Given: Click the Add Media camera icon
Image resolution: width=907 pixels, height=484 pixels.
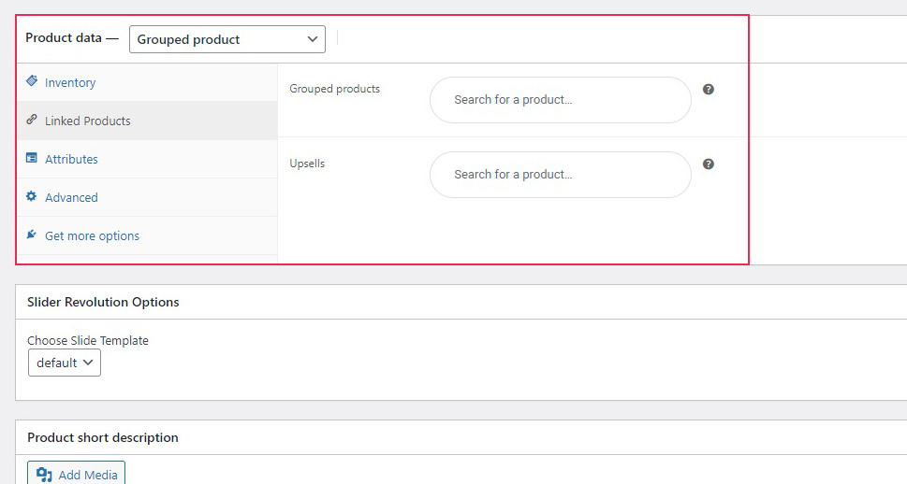Looking at the screenshot, I should coord(44,475).
